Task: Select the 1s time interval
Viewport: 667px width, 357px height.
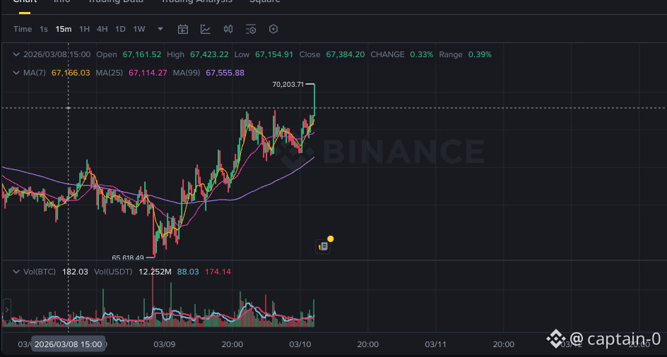Action: coord(43,29)
